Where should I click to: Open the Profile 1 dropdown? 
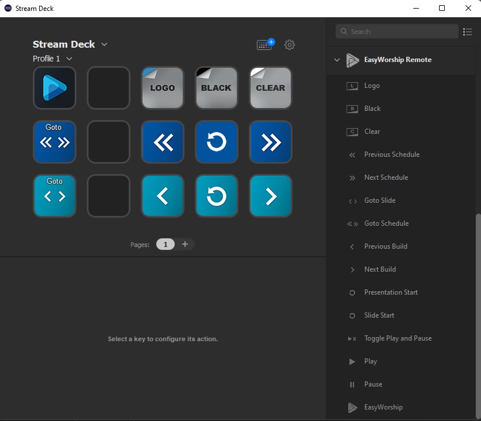[70, 59]
